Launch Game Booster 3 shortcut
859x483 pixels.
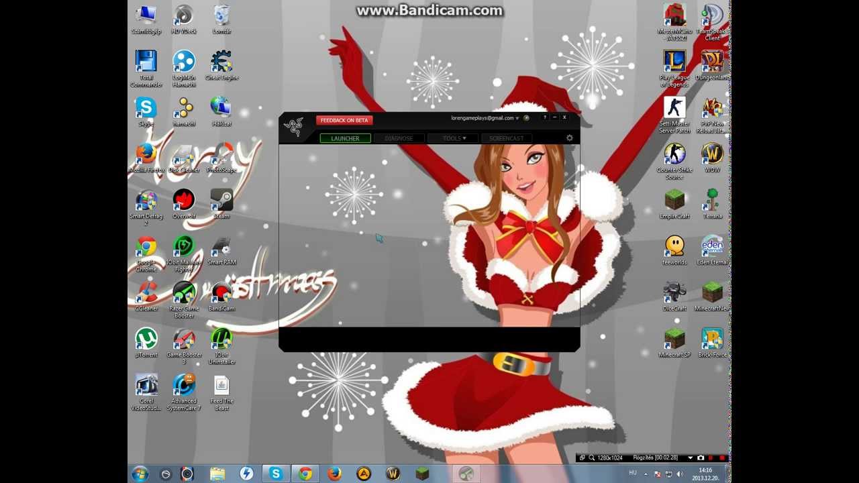pyautogui.click(x=184, y=347)
